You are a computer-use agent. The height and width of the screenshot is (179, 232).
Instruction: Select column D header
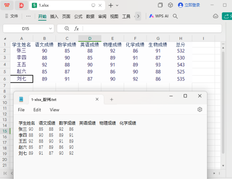click(90, 38)
